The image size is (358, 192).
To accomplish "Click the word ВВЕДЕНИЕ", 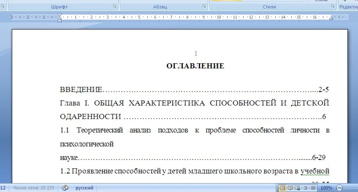I will tap(81, 89).
